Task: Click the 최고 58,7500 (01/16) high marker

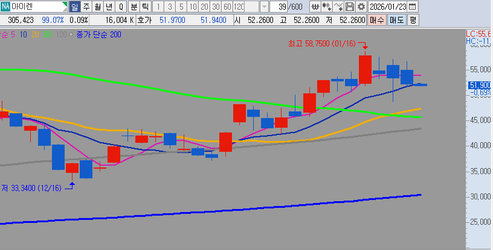Action: 322,43
